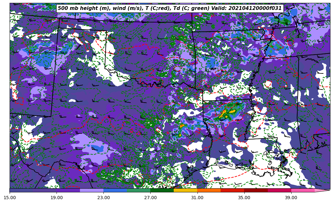Select the 23.00 colorbar tick label

(103, 198)
